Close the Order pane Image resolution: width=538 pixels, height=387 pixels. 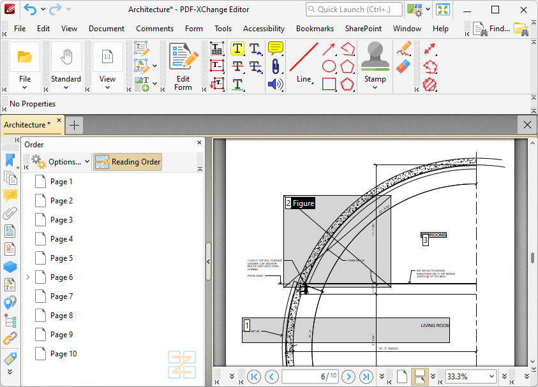[199, 142]
